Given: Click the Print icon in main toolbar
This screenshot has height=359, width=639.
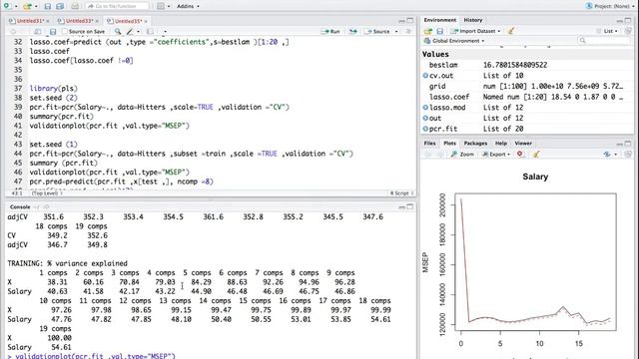Looking at the screenshot, I should tap(75, 6).
